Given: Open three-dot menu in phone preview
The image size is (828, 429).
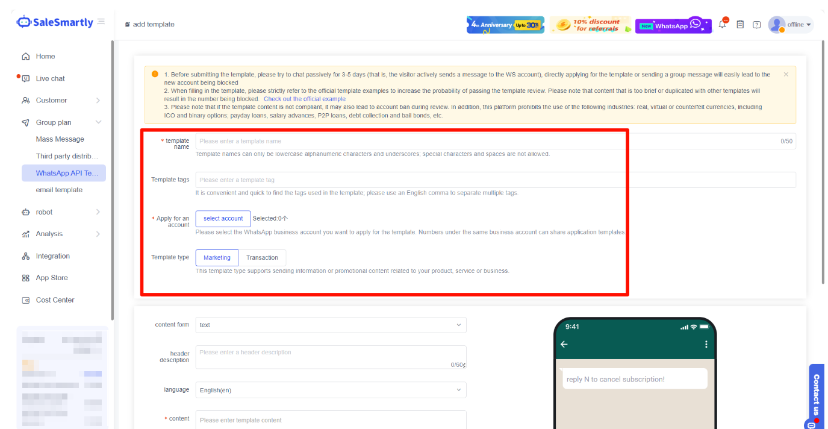Looking at the screenshot, I should click(706, 345).
